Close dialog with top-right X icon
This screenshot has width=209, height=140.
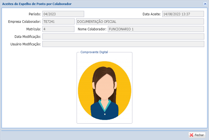pyautogui.click(x=205, y=4)
